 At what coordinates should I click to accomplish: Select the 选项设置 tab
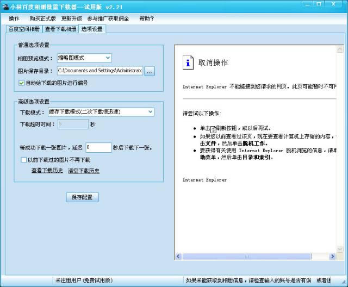(92, 29)
